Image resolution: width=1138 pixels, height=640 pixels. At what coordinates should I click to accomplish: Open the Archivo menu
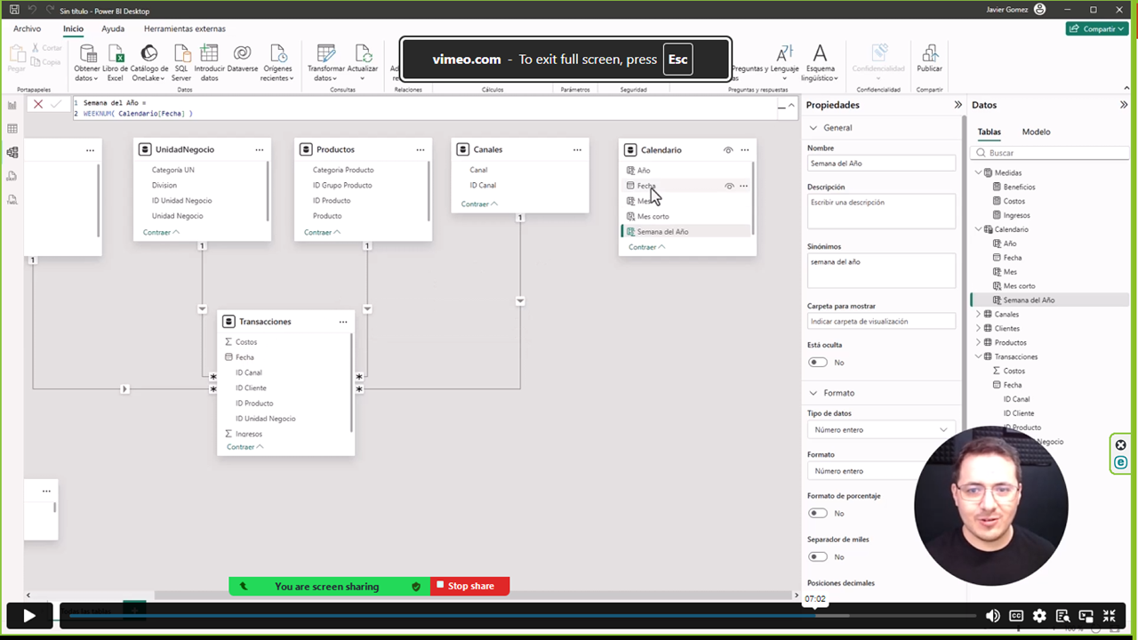pyautogui.click(x=27, y=28)
